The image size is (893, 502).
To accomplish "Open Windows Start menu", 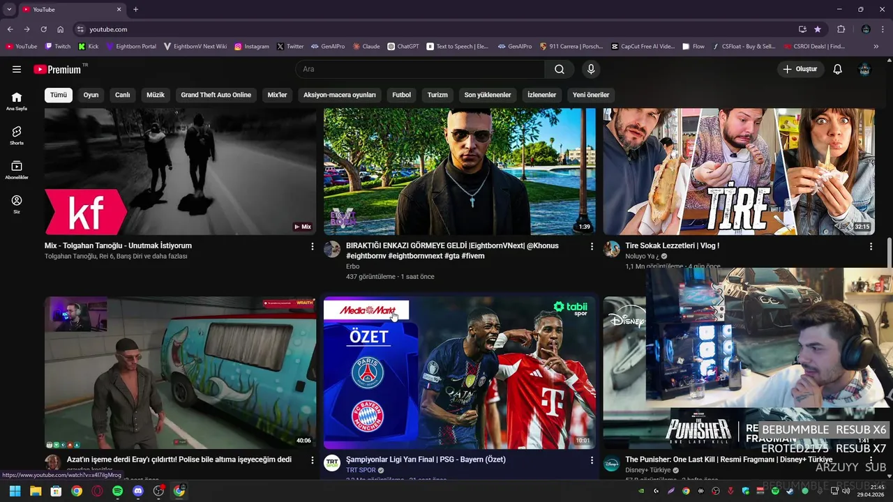I will [15, 491].
